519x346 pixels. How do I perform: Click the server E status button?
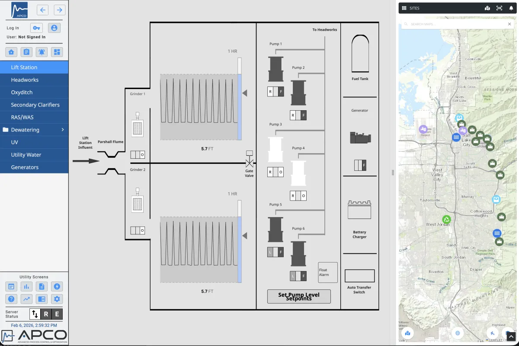coord(57,314)
